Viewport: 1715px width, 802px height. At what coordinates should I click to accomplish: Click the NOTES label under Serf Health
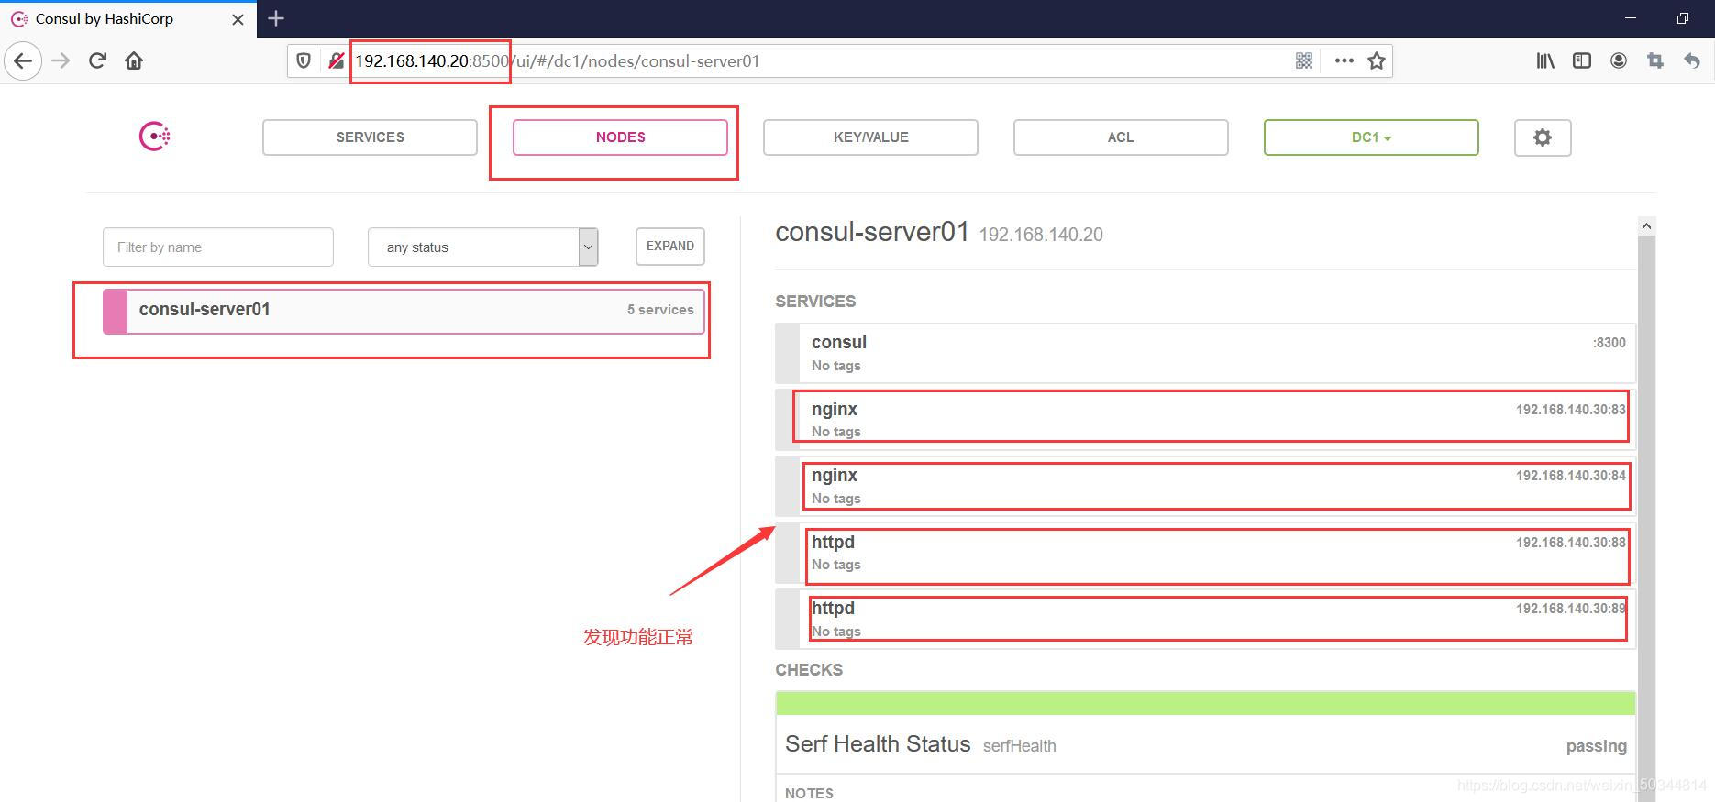click(x=809, y=794)
